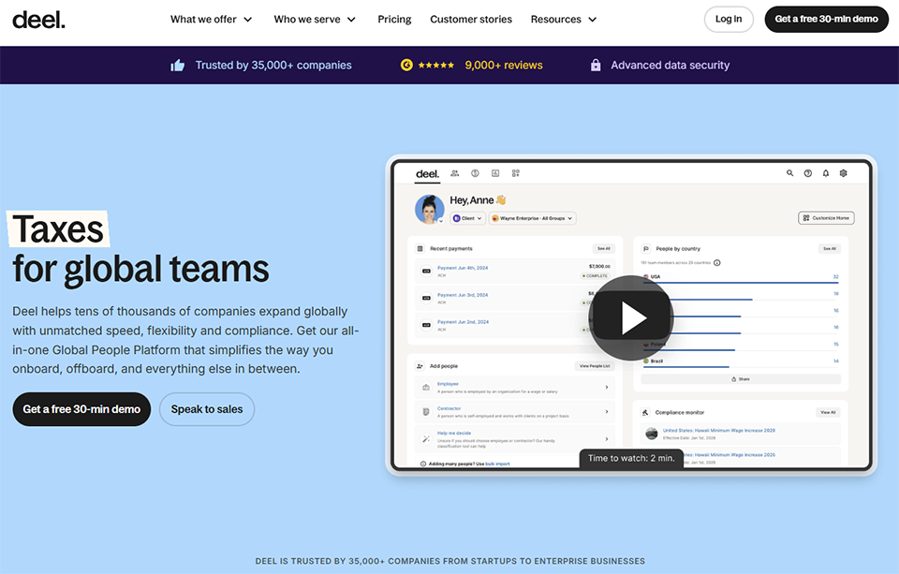Play the product demo video
This screenshot has width=899, height=574.
point(630,316)
